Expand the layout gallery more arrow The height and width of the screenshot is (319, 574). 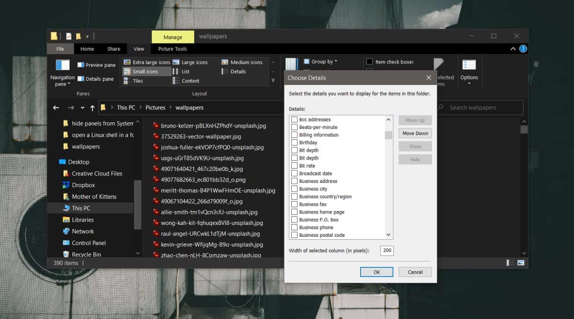pyautogui.click(x=273, y=80)
